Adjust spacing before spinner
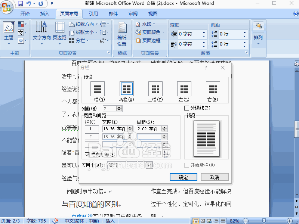Viewport: 299px width, 224px height. point(245,34)
